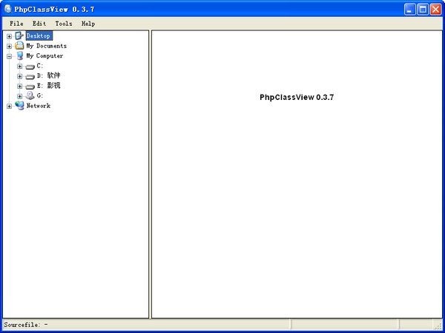
Task: Minimize the PhpClassView window
Action: click(409, 10)
